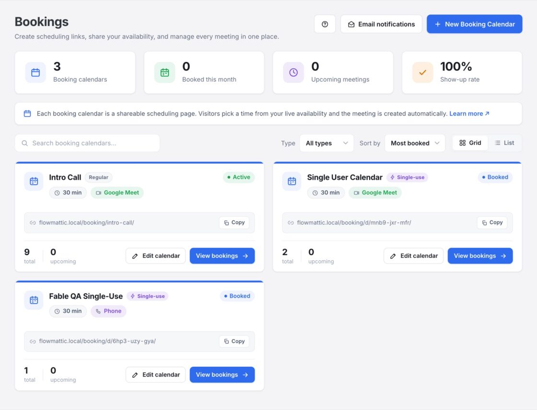Click the calendar icon in the info banner
This screenshot has height=410, width=537.
click(27, 113)
